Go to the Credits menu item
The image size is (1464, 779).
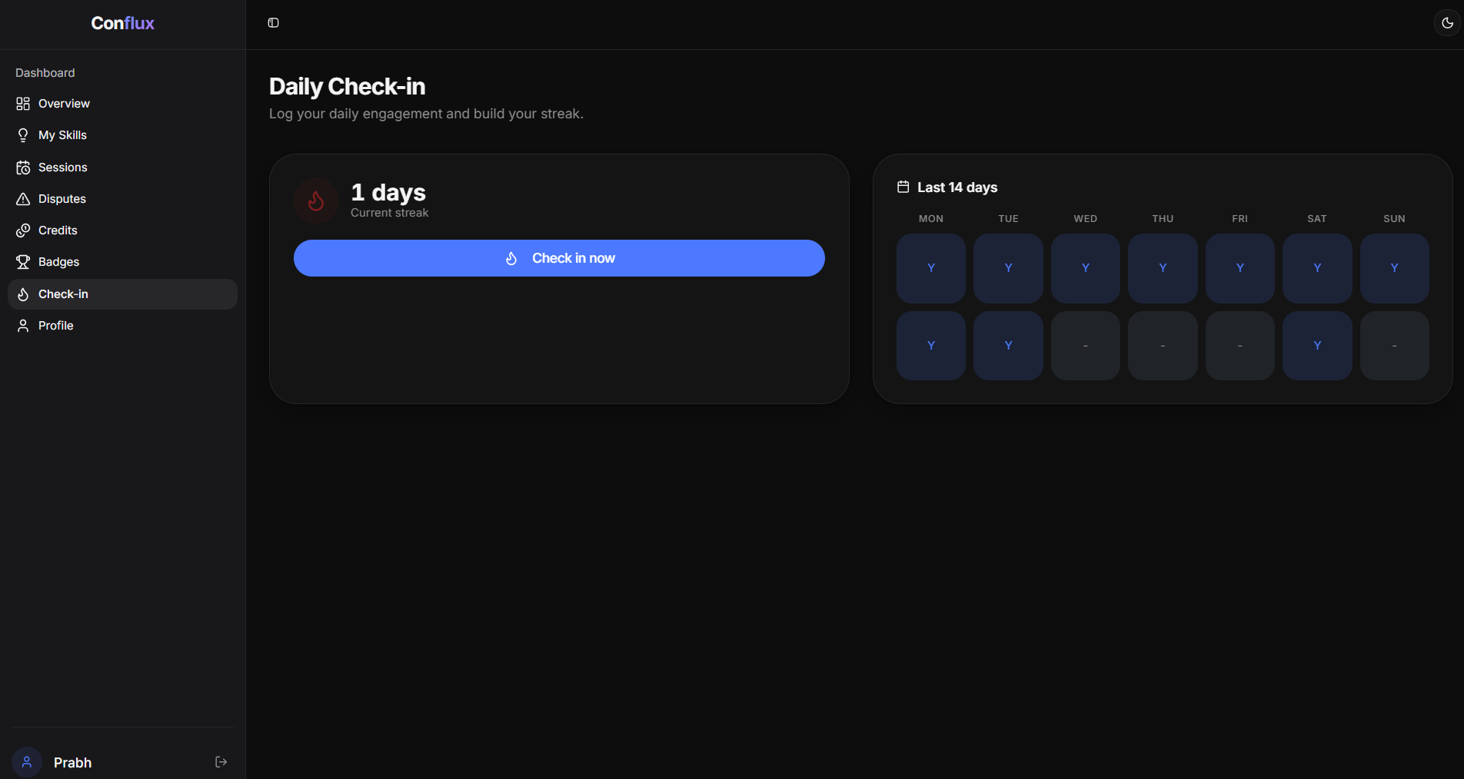coord(122,230)
